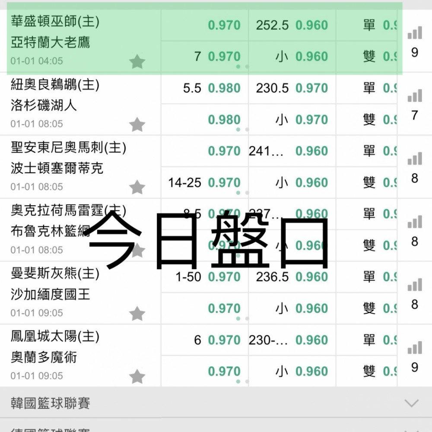Select 小 0.960 for 曼斐斯灰熊 game
432x432 pixels.
point(292,308)
